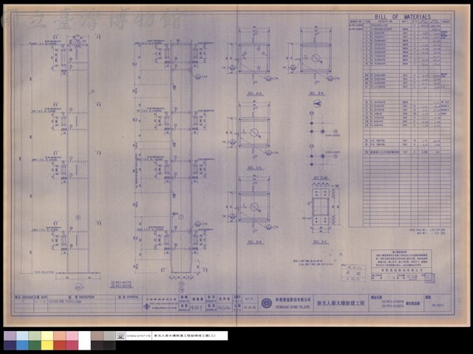
Task: Click the north arrow symbol above the key plan
Action: tap(317, 104)
